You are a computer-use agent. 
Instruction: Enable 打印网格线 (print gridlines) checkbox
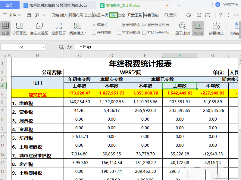119,33
